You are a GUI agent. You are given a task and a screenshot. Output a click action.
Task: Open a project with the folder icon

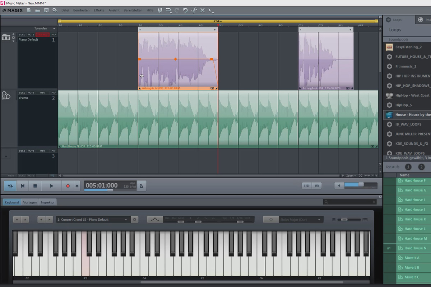(x=37, y=10)
